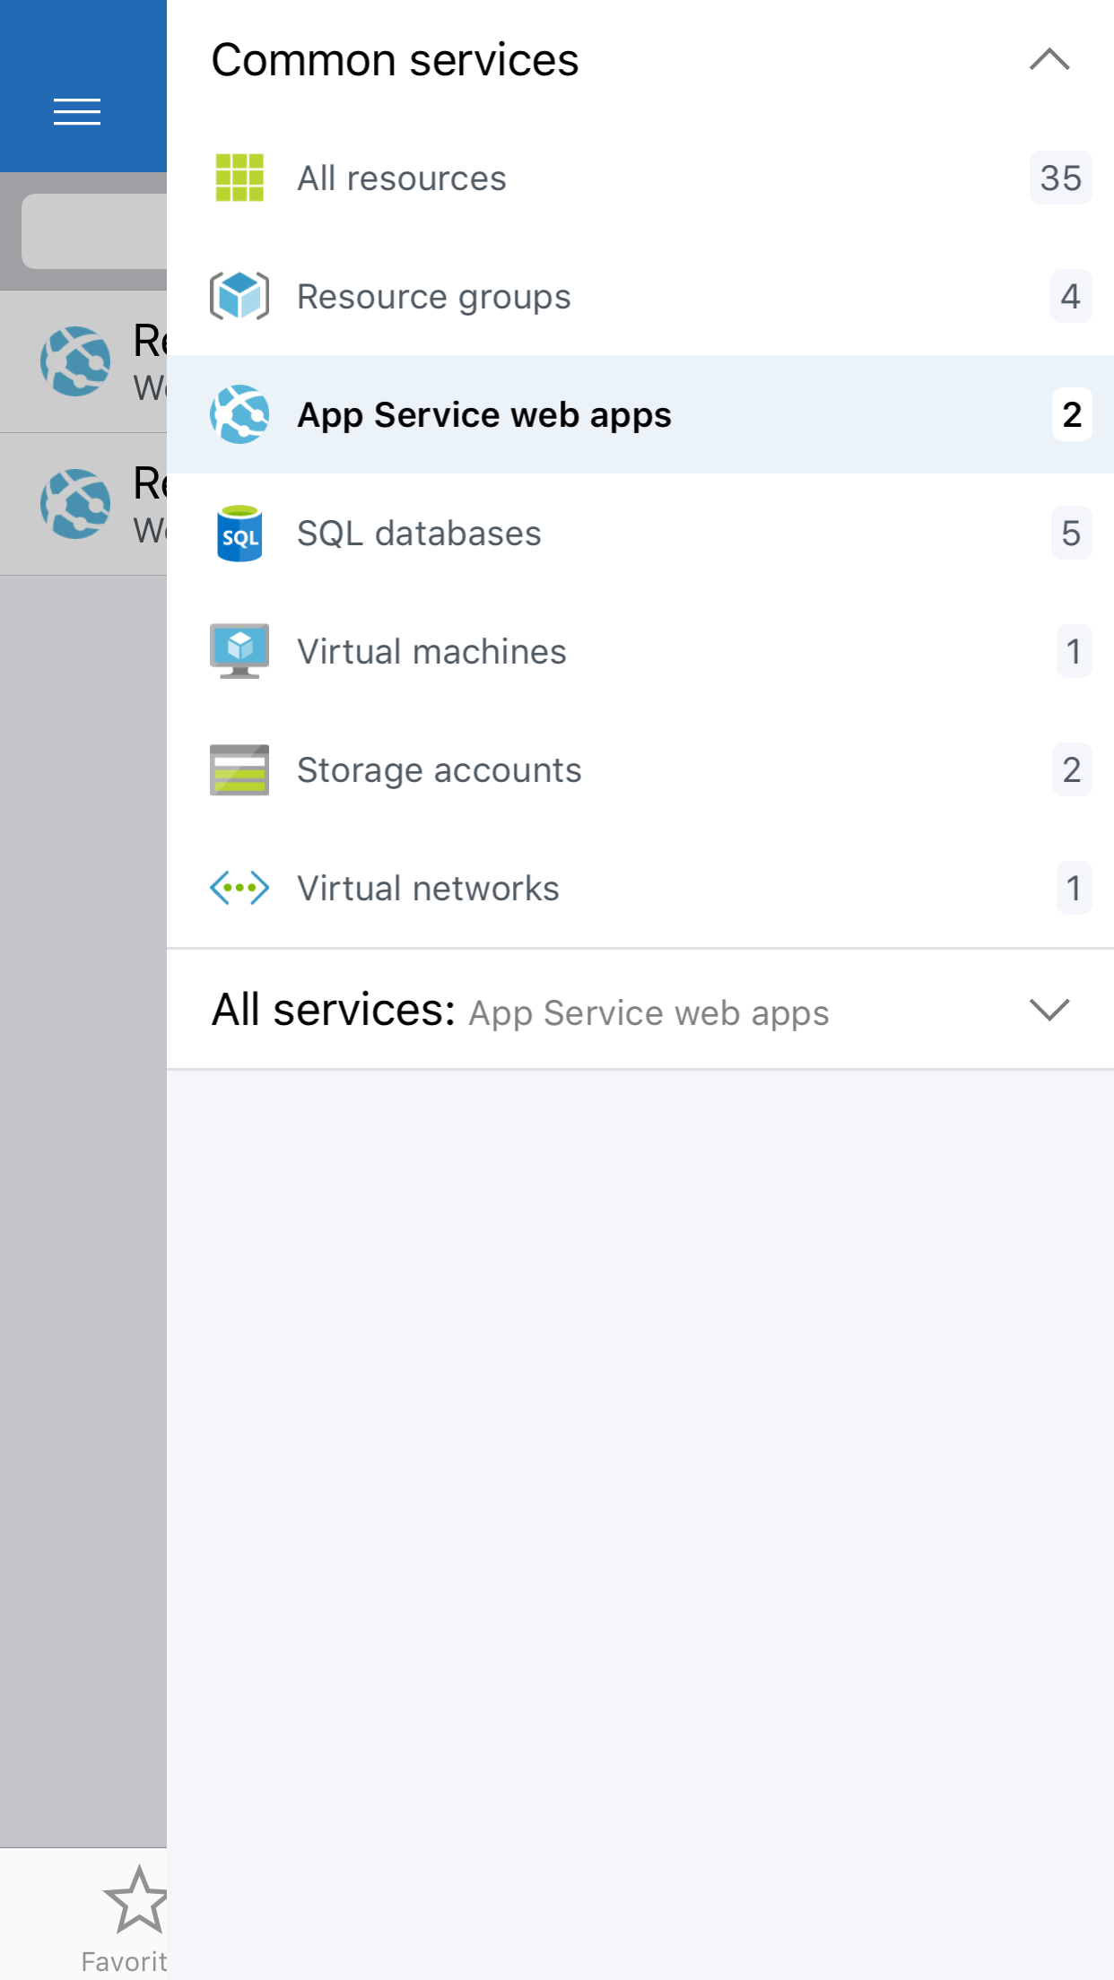Click the 1 badge for Virtual machines

pyautogui.click(x=1074, y=651)
